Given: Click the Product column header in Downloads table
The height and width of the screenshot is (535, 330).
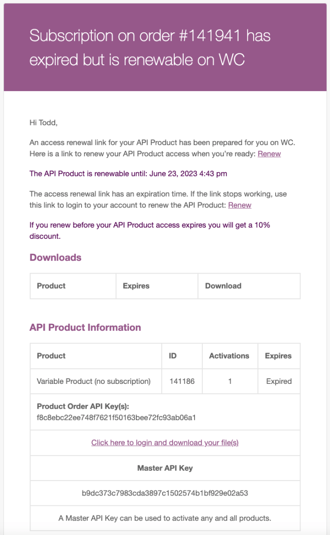Looking at the screenshot, I should click(x=73, y=286).
